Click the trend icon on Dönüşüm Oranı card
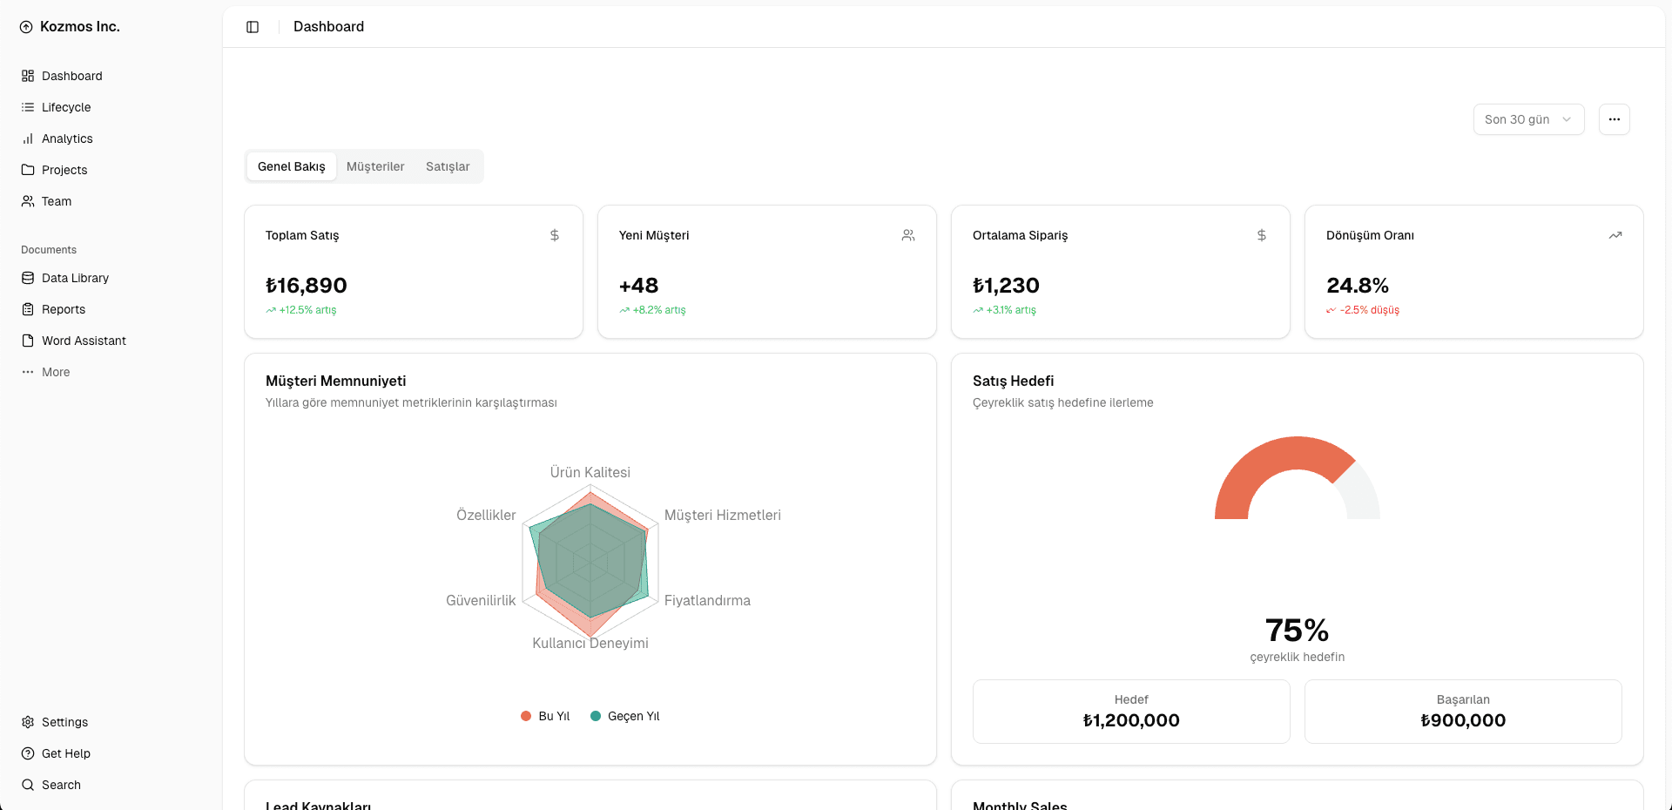1672x810 pixels. coord(1615,235)
